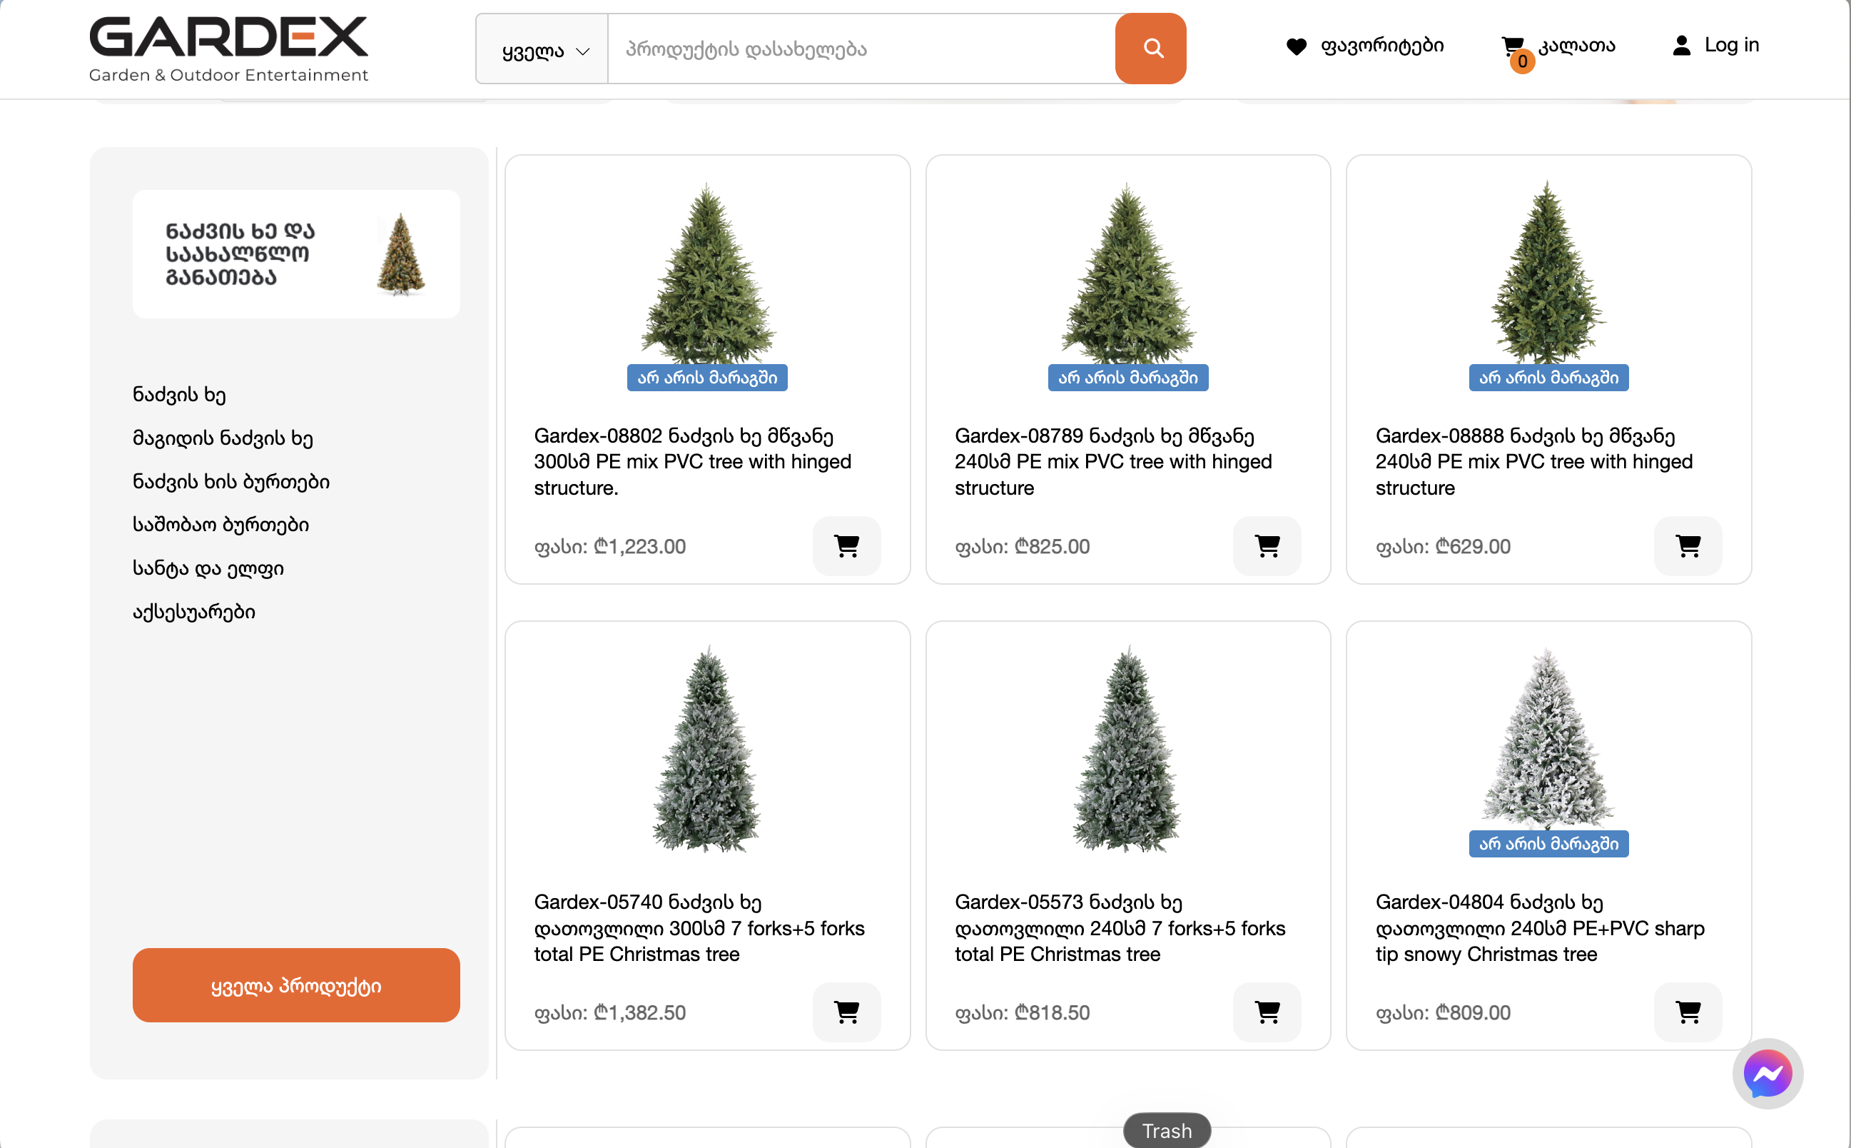
Task: Select ნაძვის ხე category in sidebar
Action: [179, 395]
